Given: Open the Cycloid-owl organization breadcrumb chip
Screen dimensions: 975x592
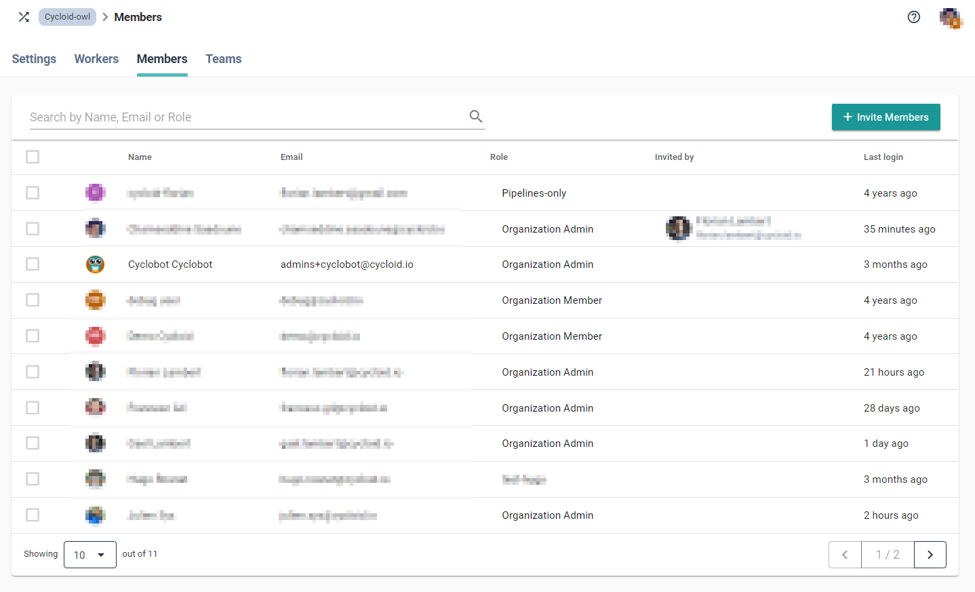Looking at the screenshot, I should (x=67, y=17).
